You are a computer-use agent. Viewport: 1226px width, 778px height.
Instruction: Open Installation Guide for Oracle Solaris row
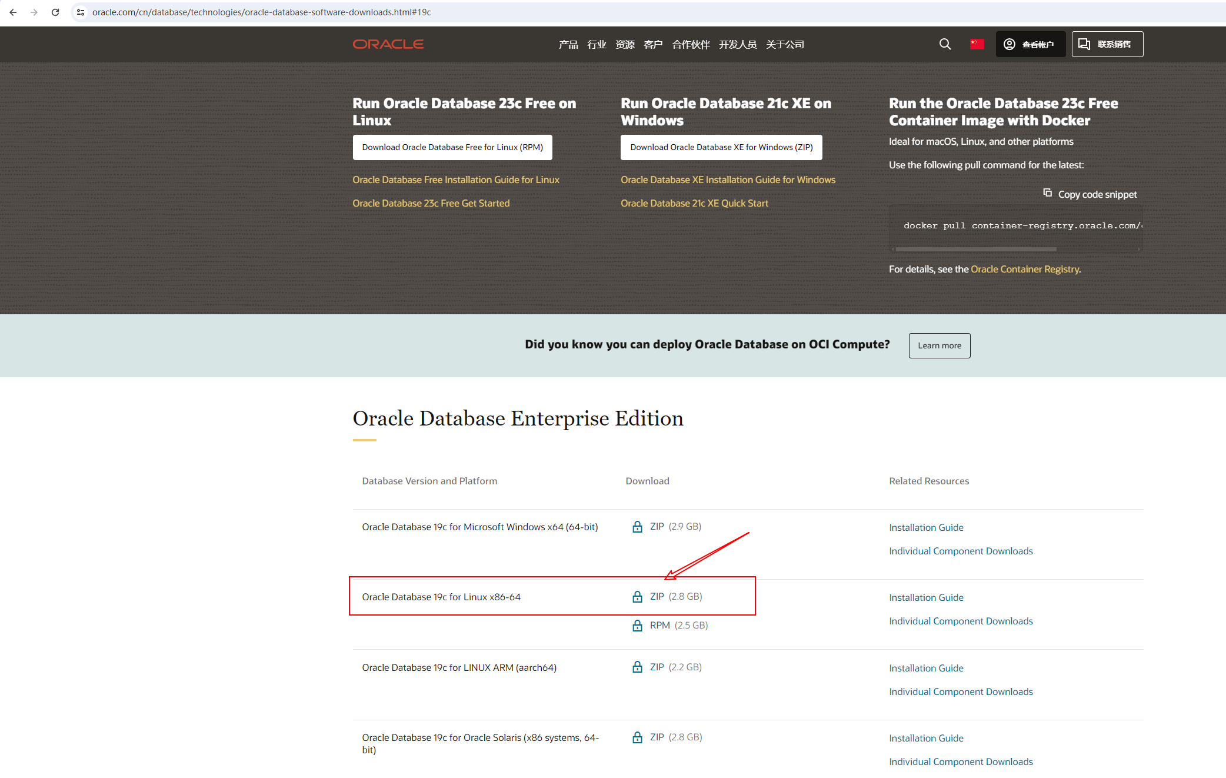tap(926, 738)
